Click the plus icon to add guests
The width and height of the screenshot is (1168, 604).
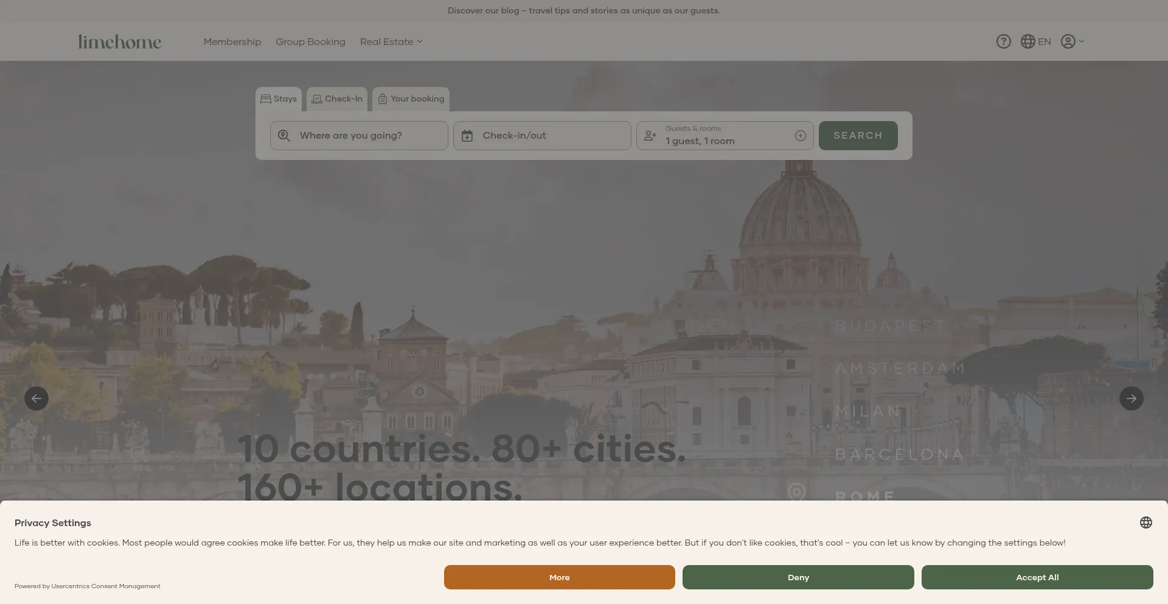[x=801, y=136]
